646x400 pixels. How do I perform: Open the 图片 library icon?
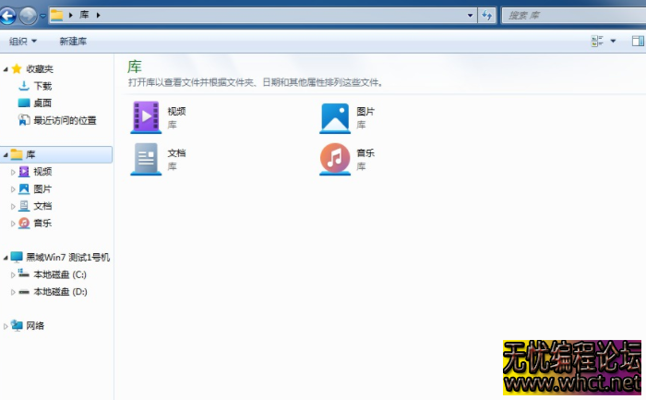click(x=335, y=116)
